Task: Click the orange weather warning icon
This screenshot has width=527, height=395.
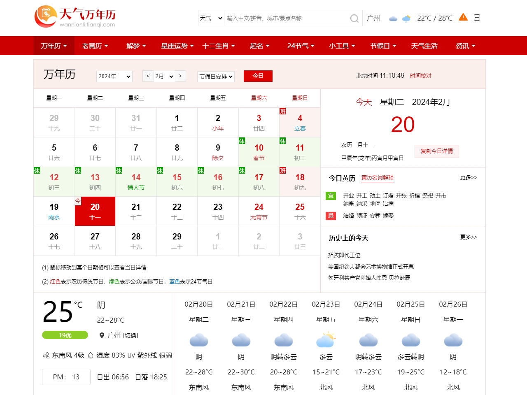Action: click(x=463, y=17)
